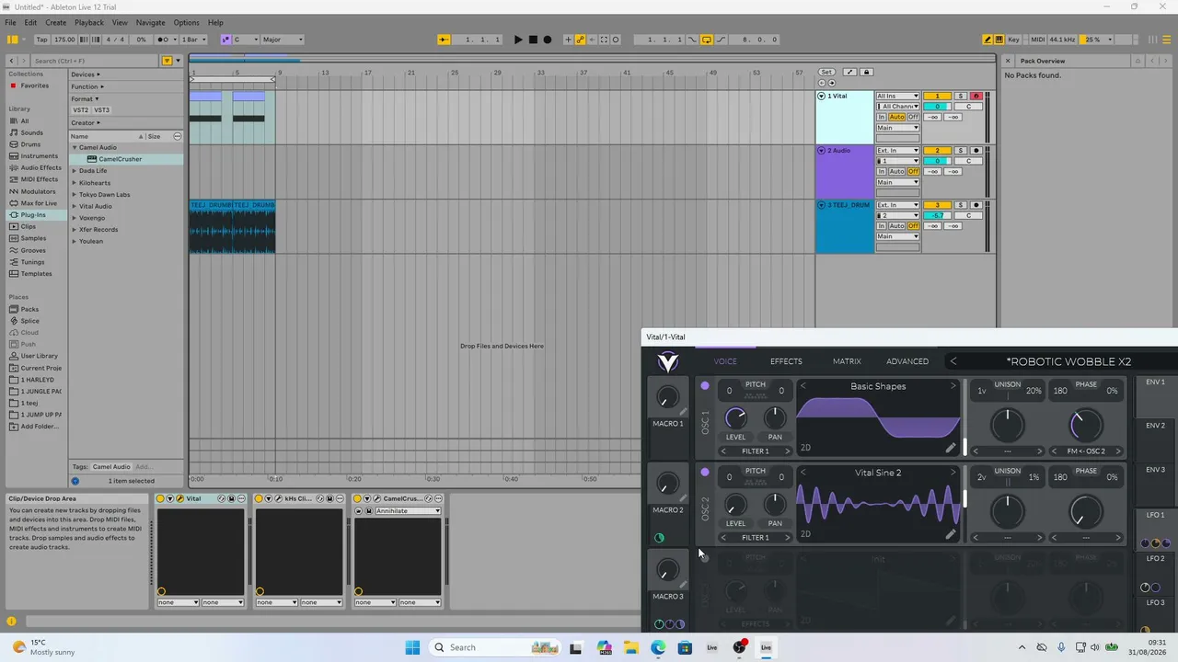Screen dimensions: 1178x662
Task: Toggle track activator on 2 Audio
Action: coord(937,151)
